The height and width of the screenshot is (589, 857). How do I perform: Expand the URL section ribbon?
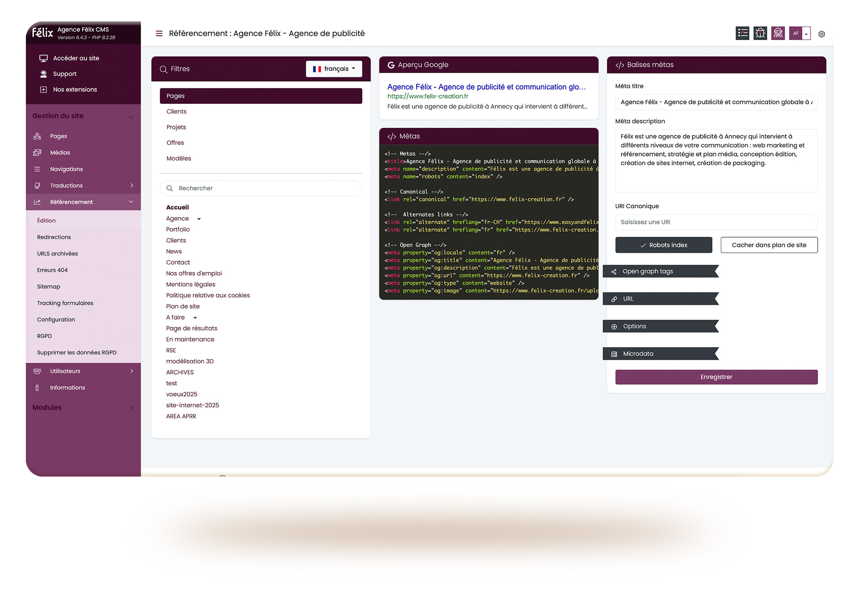[661, 299]
